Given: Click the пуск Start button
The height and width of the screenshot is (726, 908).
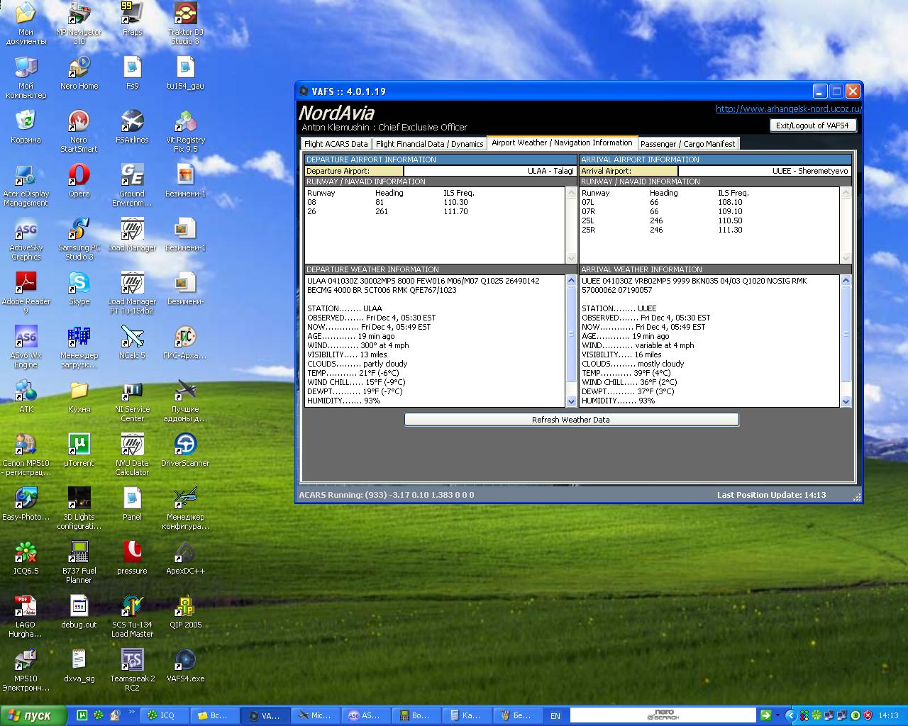Looking at the screenshot, I should click(x=33, y=715).
